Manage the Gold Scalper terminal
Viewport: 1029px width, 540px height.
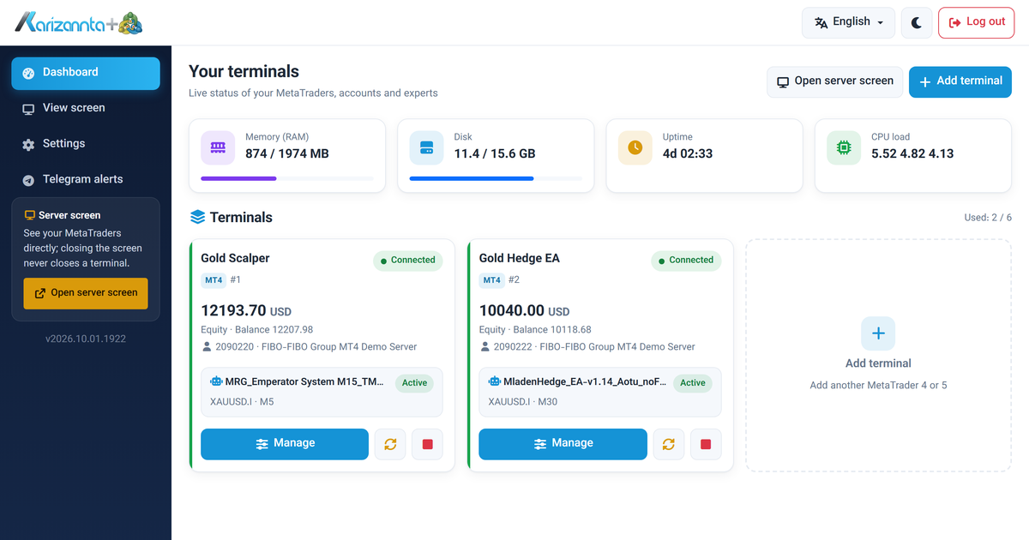(x=285, y=444)
